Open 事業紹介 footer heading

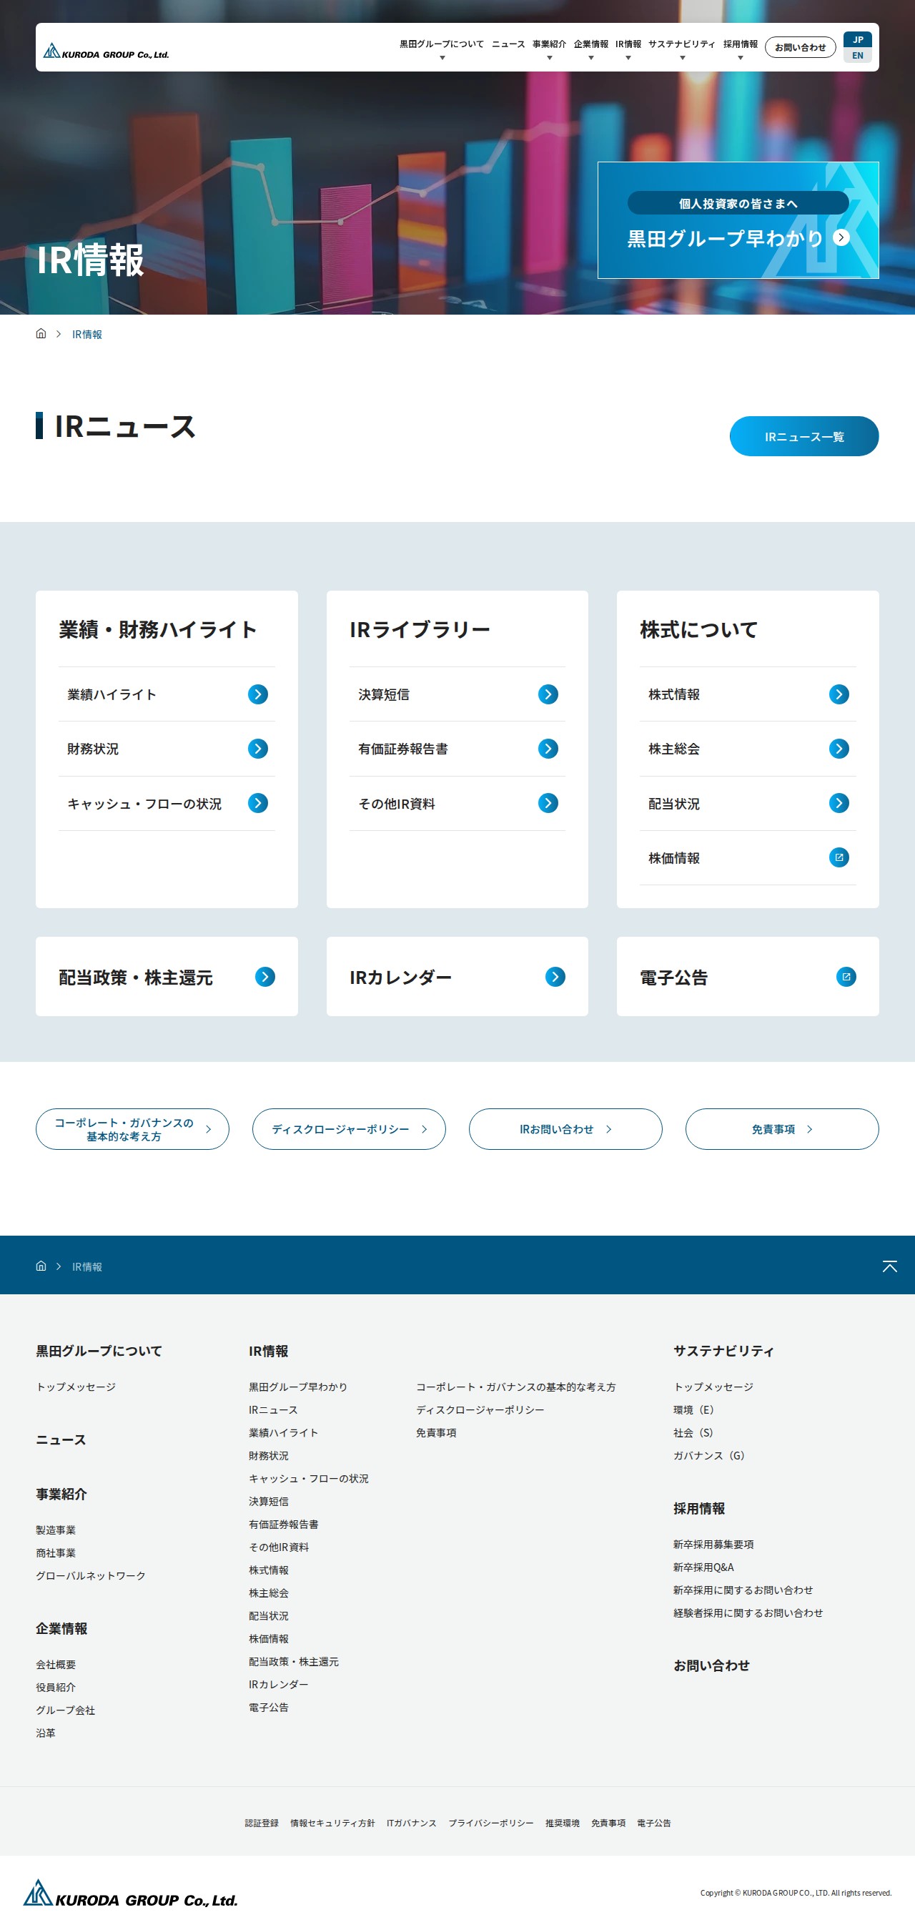61,1494
